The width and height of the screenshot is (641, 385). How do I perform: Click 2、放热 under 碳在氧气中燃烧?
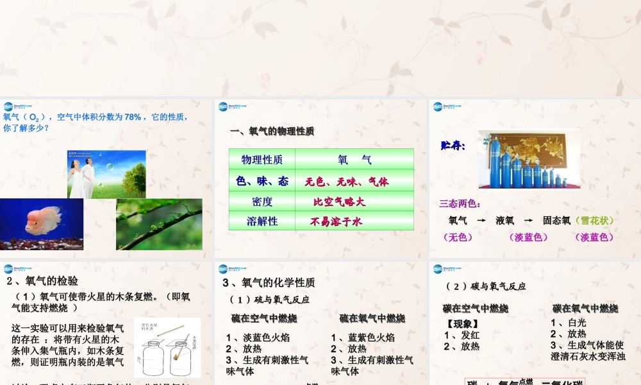coord(568,334)
